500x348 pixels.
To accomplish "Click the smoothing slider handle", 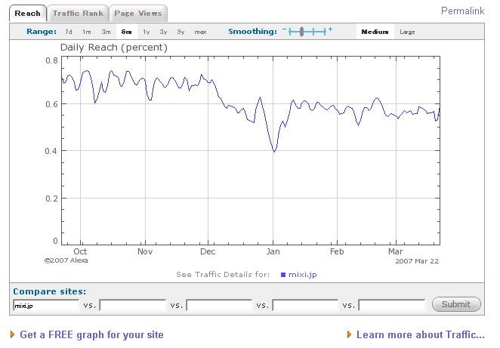I will pyautogui.click(x=301, y=32).
